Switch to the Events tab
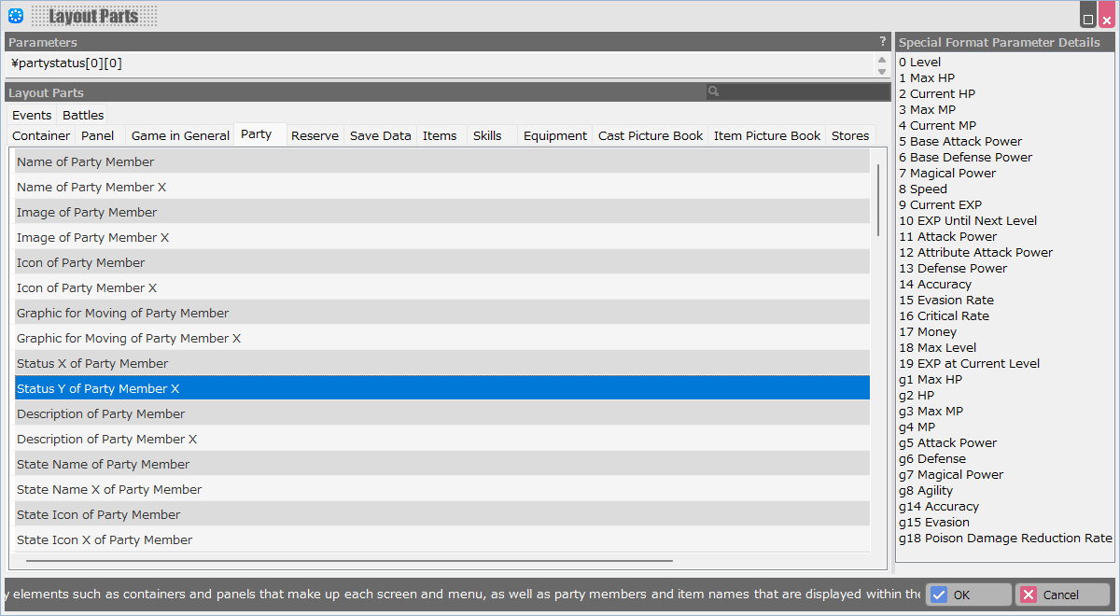1120x616 pixels. [x=32, y=115]
